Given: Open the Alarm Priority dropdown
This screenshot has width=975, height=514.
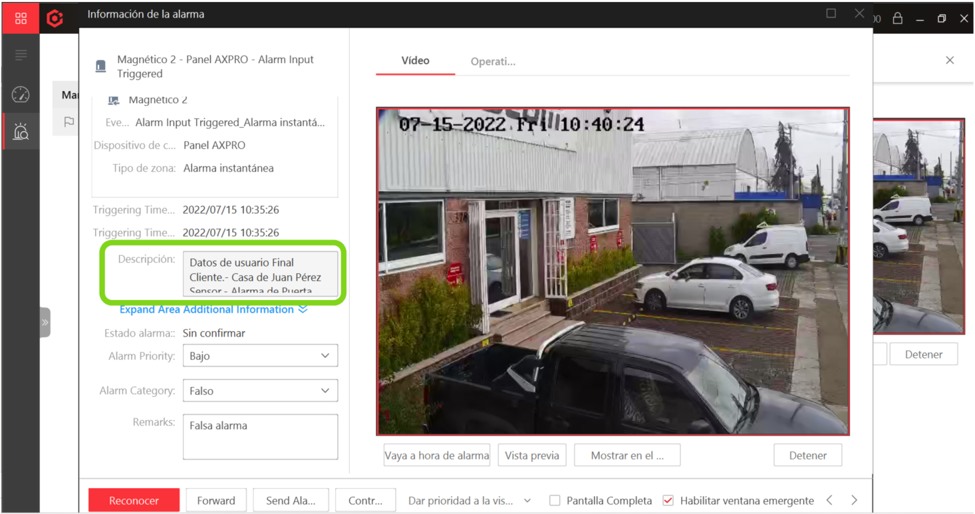Looking at the screenshot, I should [260, 356].
